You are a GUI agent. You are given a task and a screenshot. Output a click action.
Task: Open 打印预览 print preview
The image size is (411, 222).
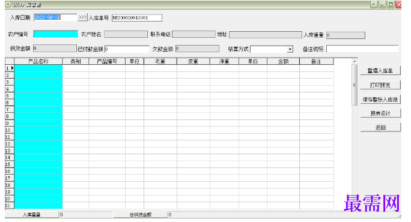pyautogui.click(x=380, y=85)
